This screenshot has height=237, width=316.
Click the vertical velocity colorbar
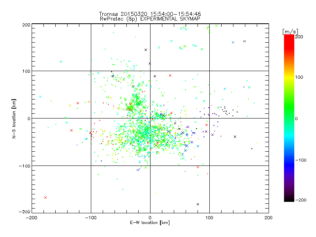tap(289, 118)
